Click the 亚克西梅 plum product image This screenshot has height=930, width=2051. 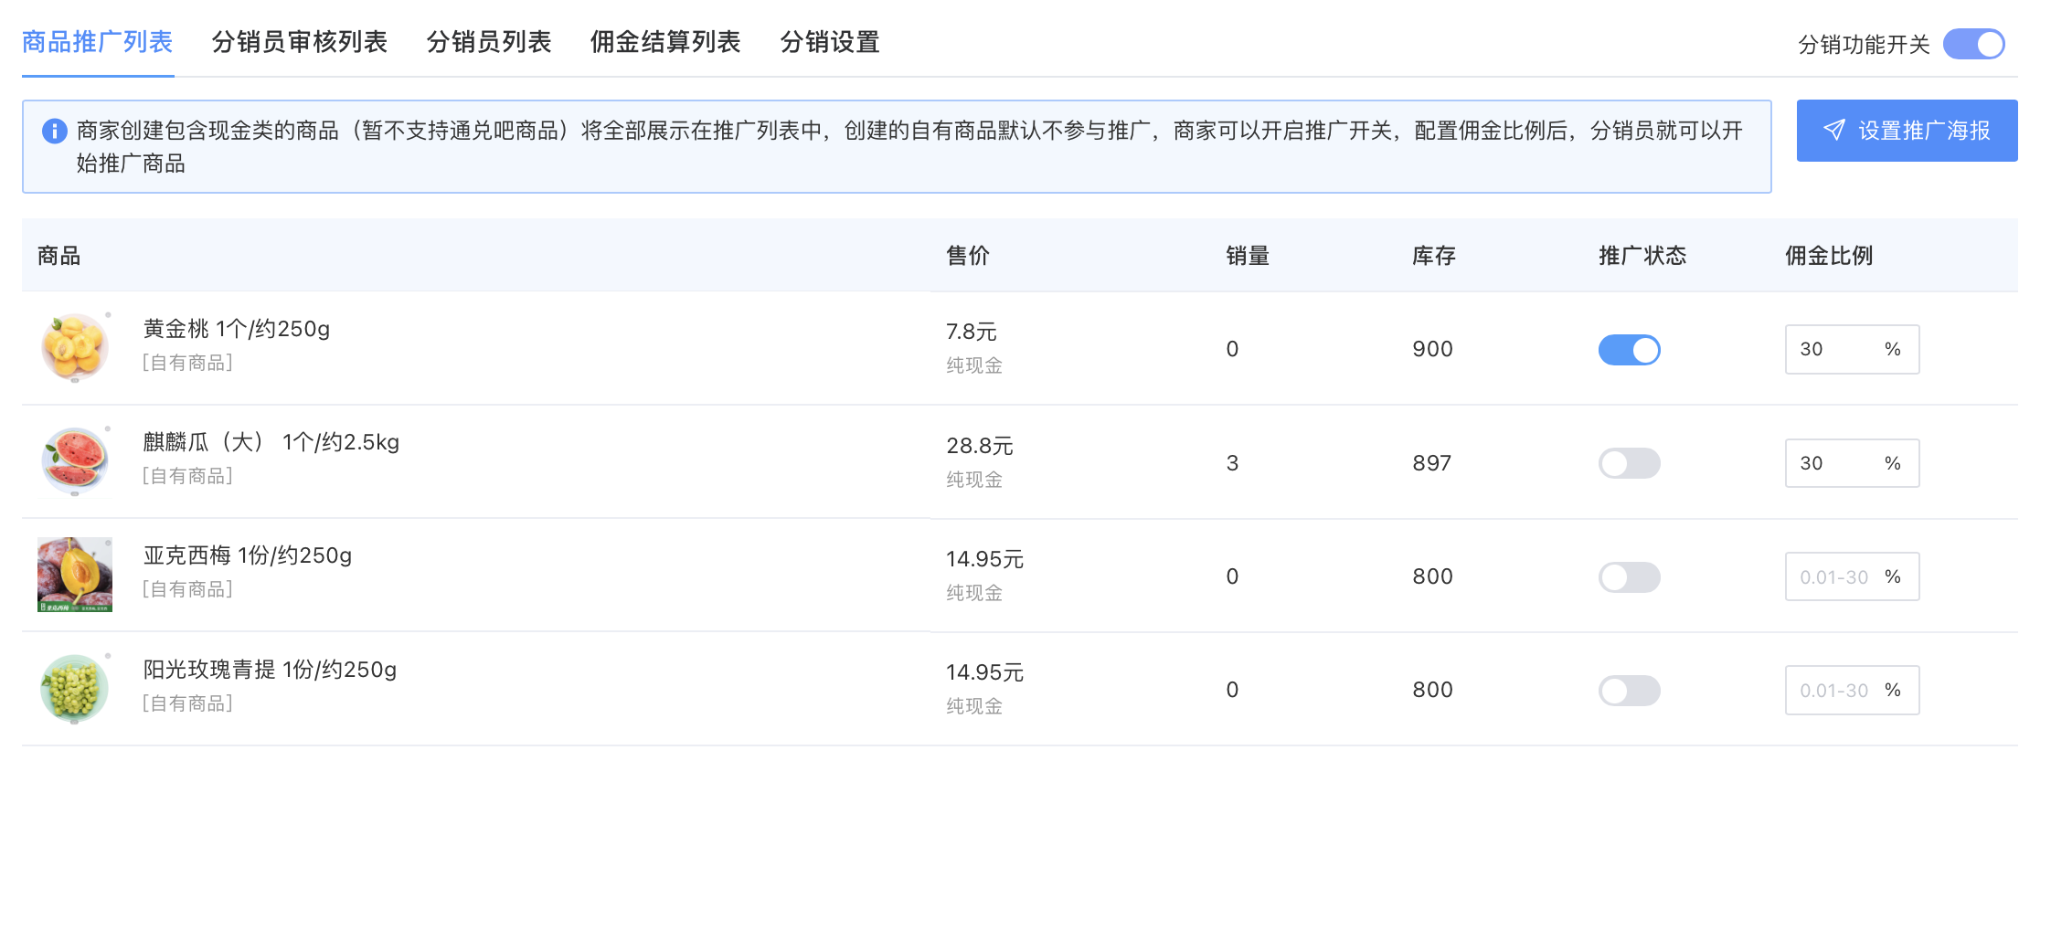coord(75,575)
